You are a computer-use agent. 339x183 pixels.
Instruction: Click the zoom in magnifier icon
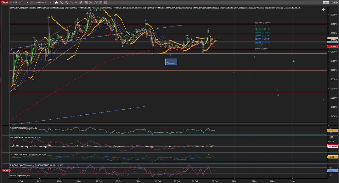point(66,3)
